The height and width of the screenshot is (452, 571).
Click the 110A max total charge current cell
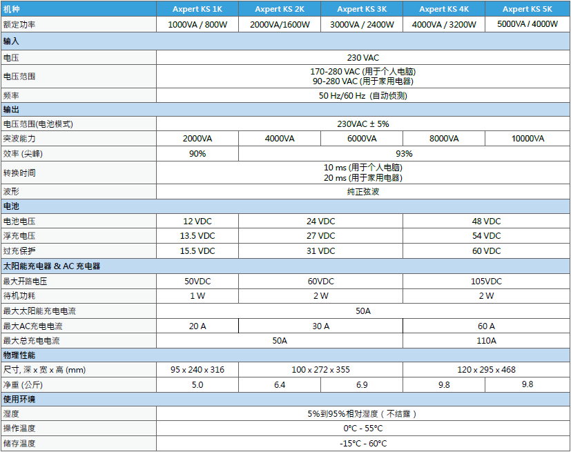(487, 341)
